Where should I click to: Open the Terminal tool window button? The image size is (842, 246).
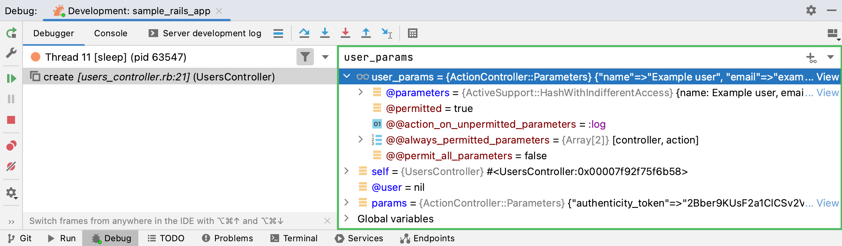(x=294, y=238)
